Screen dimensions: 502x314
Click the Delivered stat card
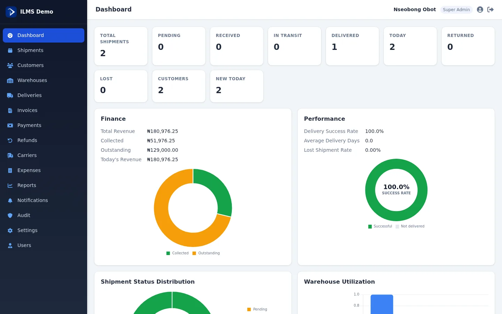352,46
